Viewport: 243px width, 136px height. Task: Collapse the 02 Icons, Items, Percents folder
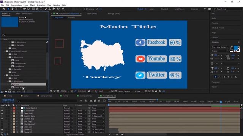[4, 51]
